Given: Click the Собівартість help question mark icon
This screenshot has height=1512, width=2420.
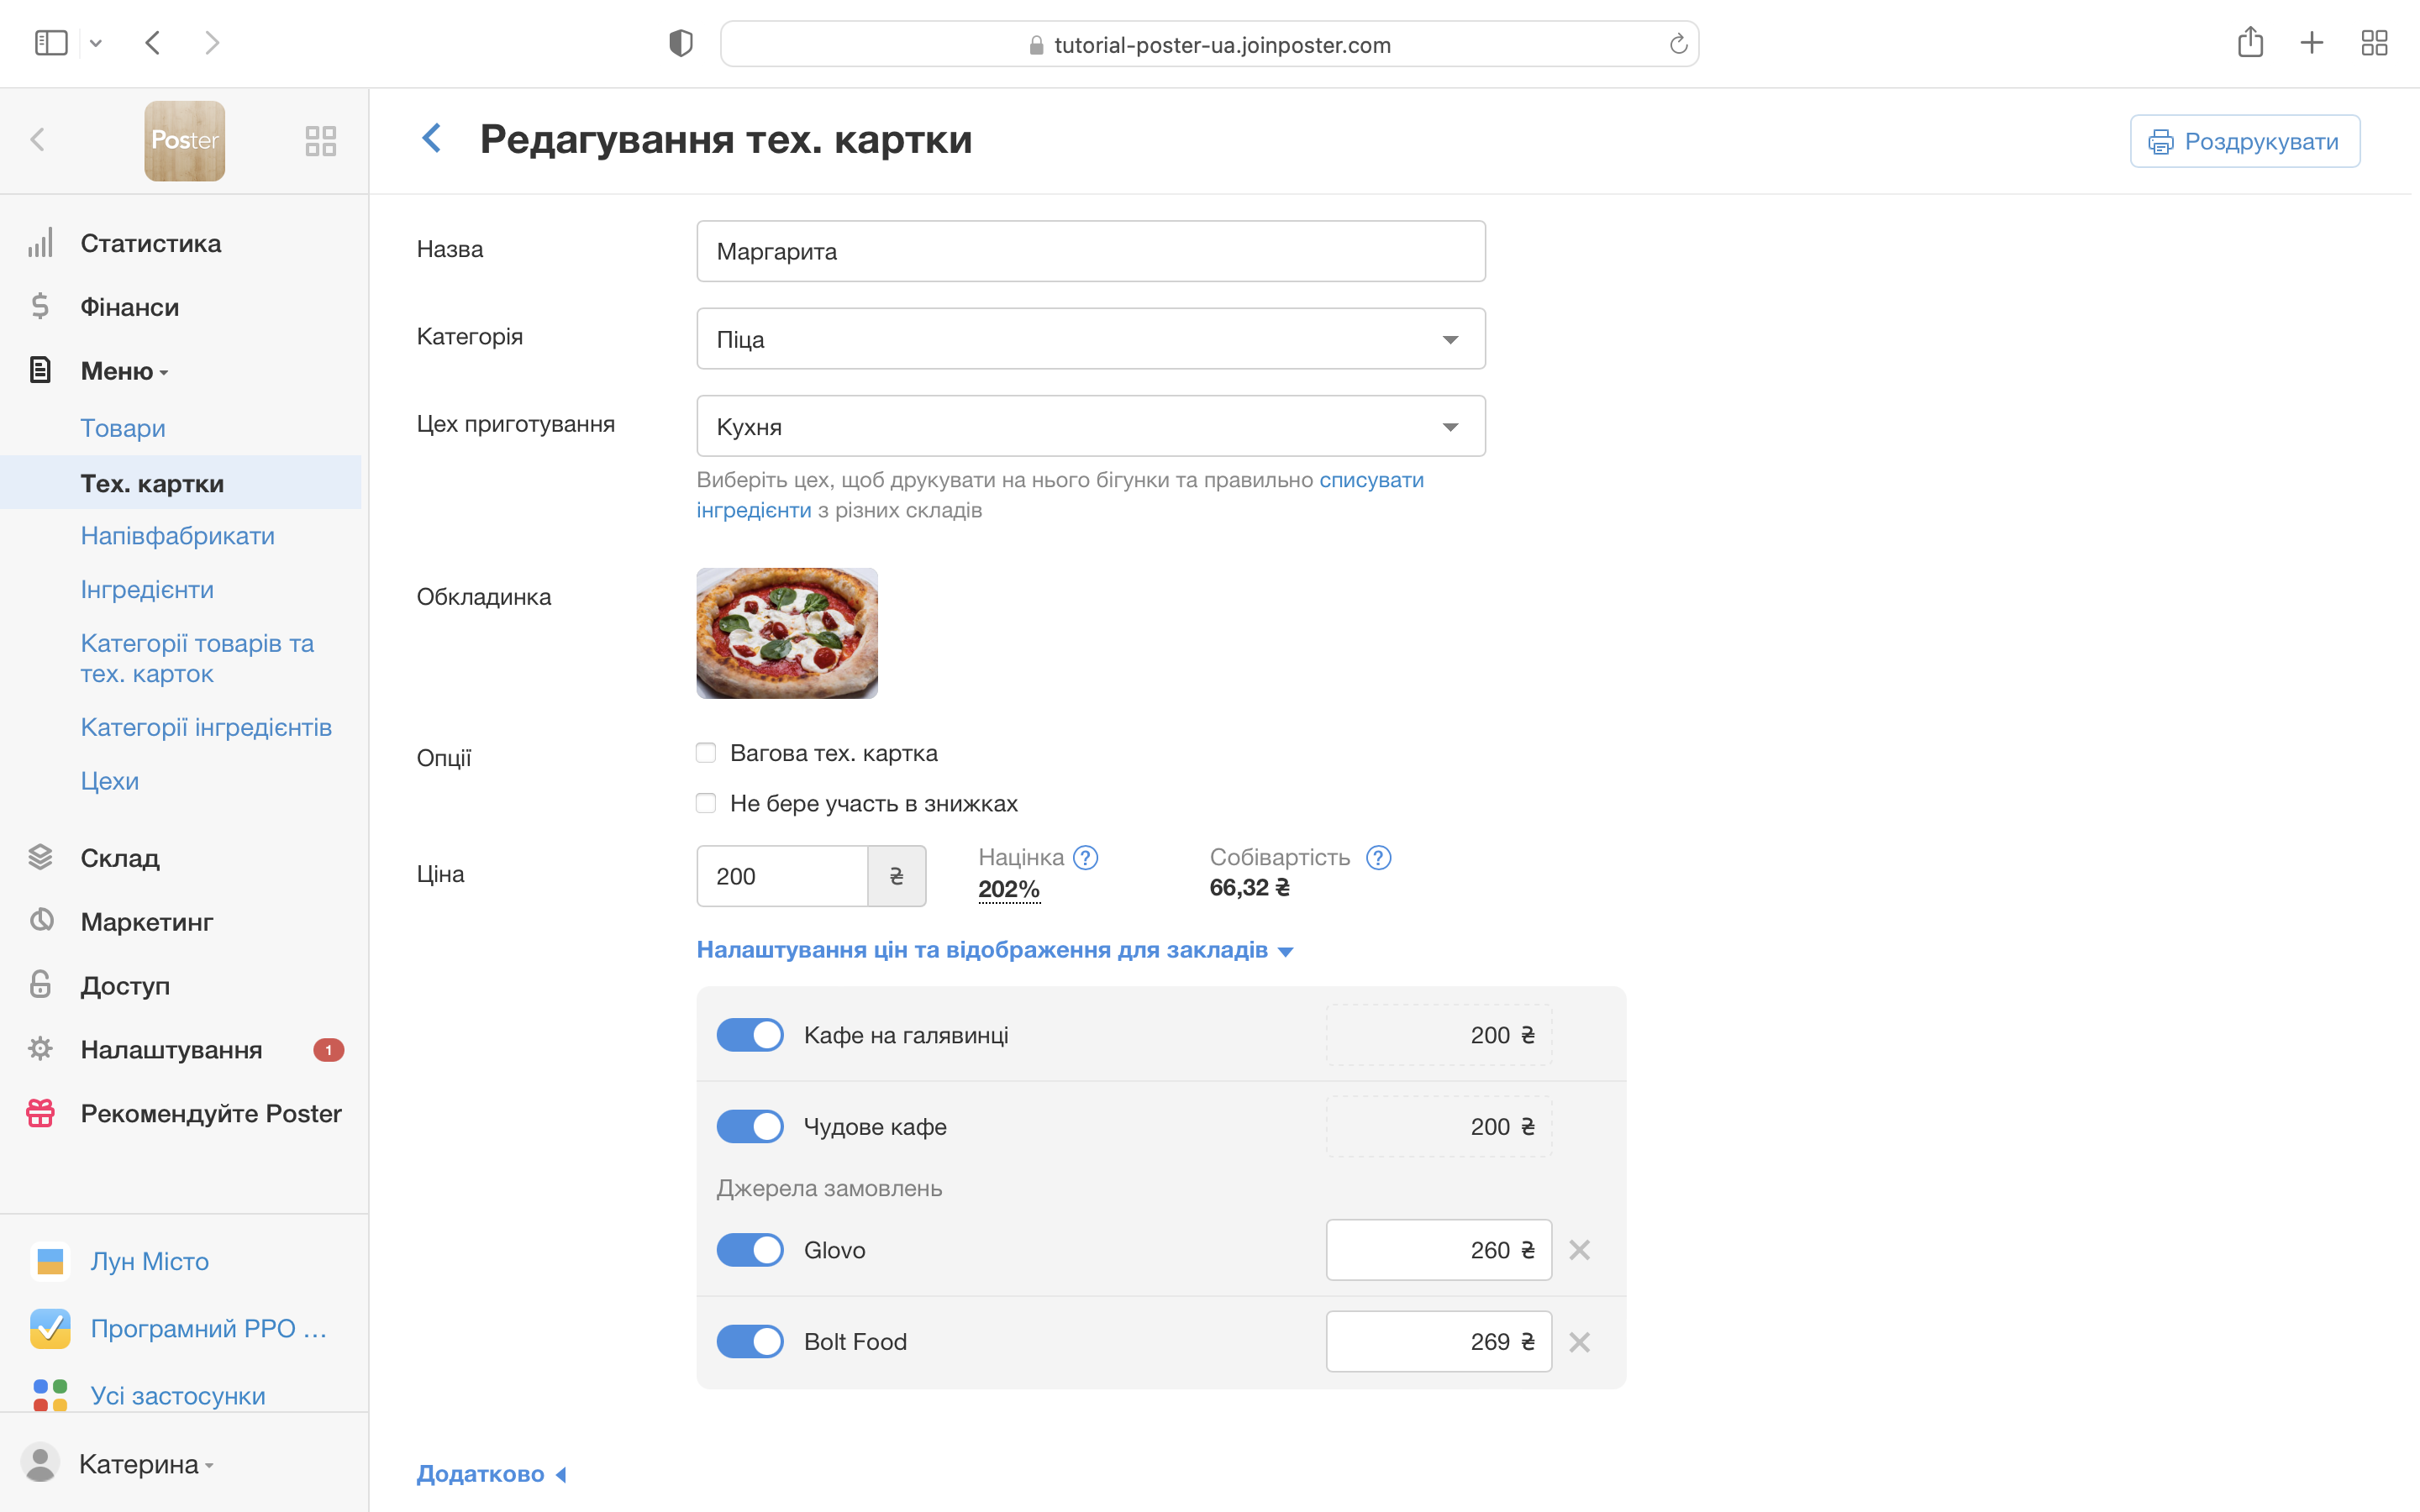Looking at the screenshot, I should coord(1378,857).
